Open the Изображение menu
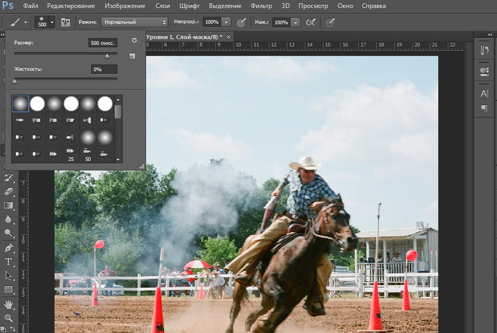 (124, 6)
